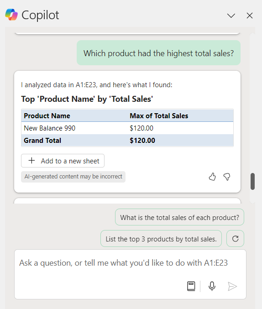This screenshot has width=262, height=309.
Task: Select the New Balance 990 row
Action: [127, 128]
